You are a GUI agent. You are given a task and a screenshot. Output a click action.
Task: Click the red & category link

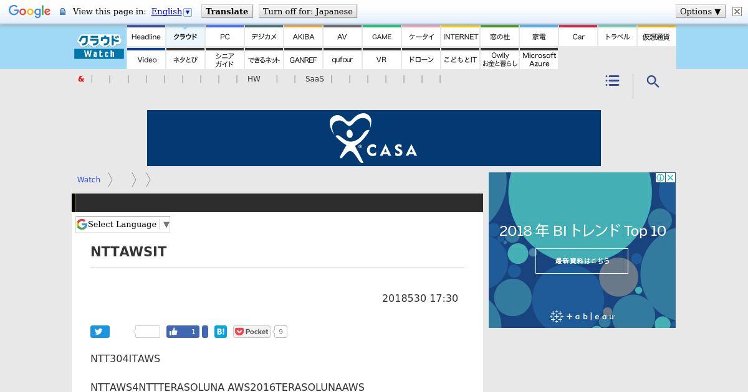(x=81, y=79)
